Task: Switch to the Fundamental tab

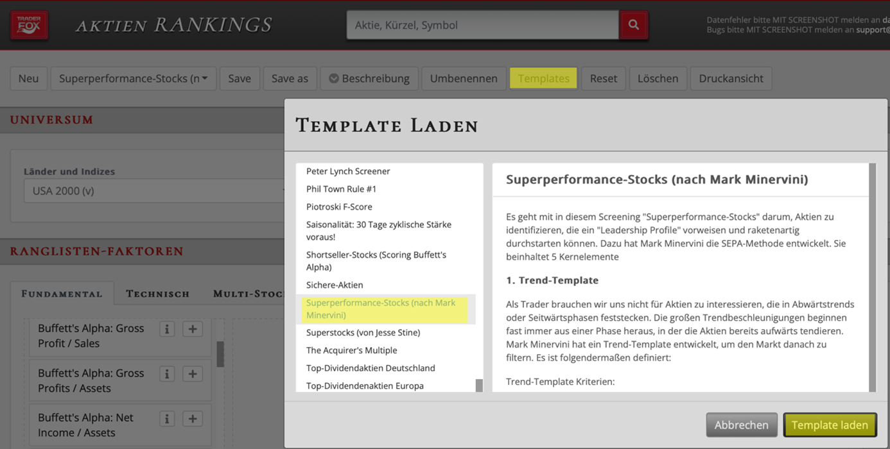Action: [x=62, y=294]
